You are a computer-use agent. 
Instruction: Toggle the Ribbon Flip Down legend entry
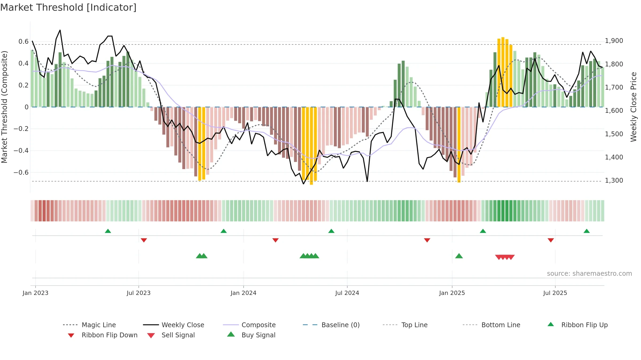[x=102, y=335]
